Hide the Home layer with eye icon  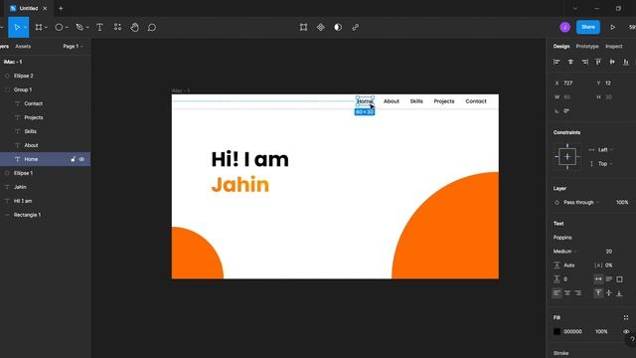click(81, 159)
